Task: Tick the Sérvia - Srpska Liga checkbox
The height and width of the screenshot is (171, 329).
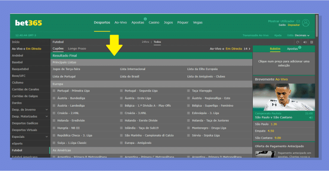Action: (x=188, y=136)
